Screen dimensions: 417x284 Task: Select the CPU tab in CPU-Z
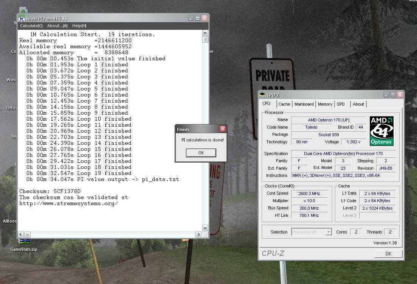pyautogui.click(x=267, y=103)
